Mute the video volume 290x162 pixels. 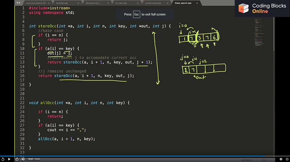click(23, 159)
